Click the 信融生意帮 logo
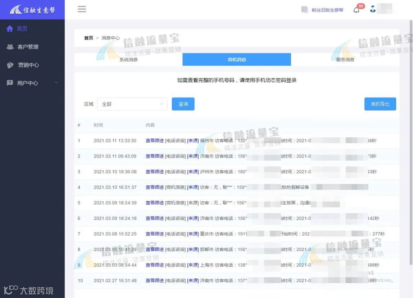413x298 pixels. (32, 10)
